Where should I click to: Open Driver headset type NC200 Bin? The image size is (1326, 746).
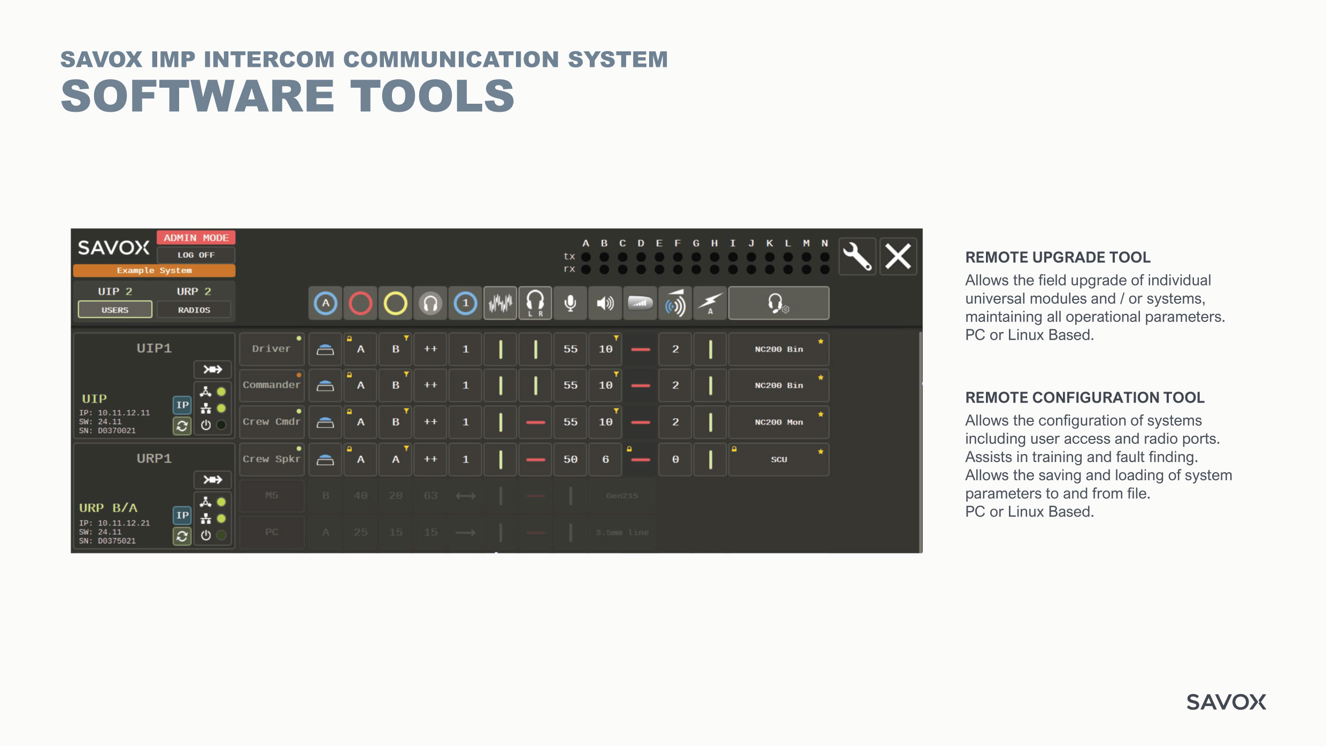tap(778, 349)
